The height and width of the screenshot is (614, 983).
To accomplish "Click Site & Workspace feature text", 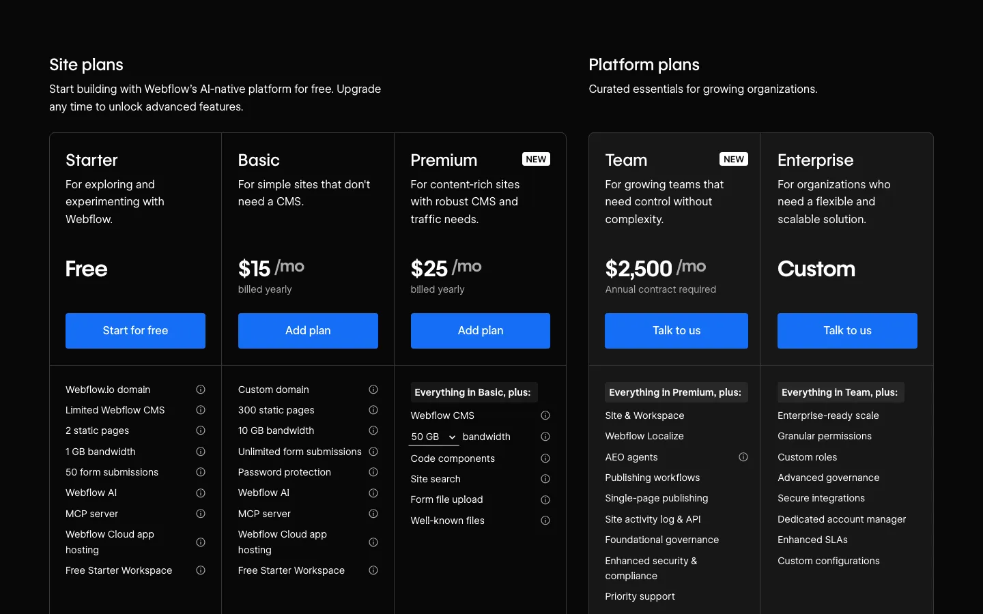I will coord(644,415).
